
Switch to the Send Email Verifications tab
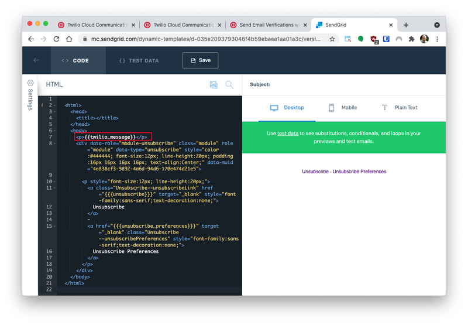coord(267,25)
